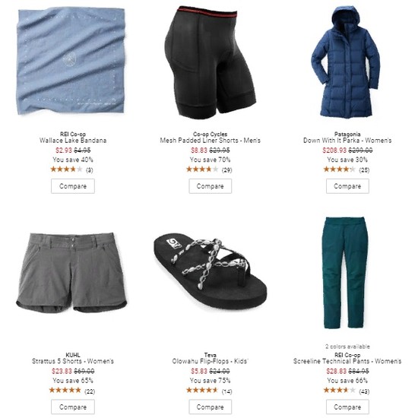The image size is (418, 418).
Task: Open Screeline Technical Pants - Women's link
Action: point(347,361)
